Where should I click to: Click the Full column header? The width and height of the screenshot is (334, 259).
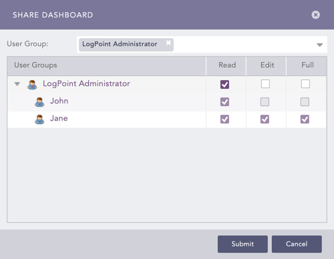pyautogui.click(x=307, y=65)
